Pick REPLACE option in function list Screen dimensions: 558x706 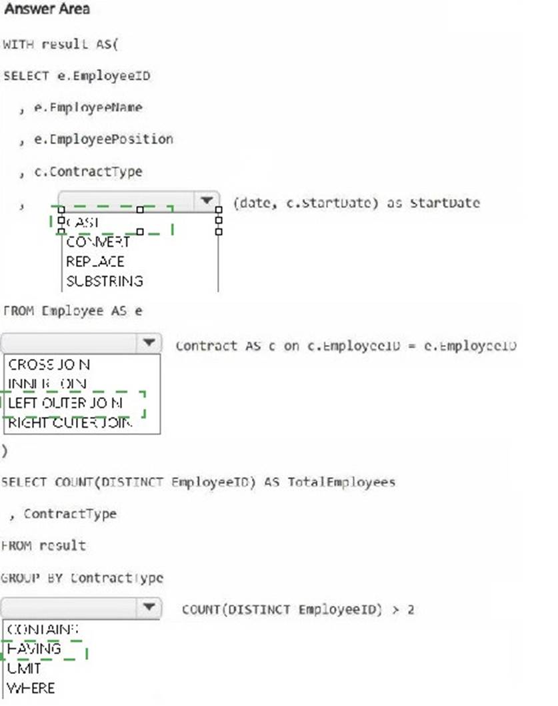(x=95, y=262)
